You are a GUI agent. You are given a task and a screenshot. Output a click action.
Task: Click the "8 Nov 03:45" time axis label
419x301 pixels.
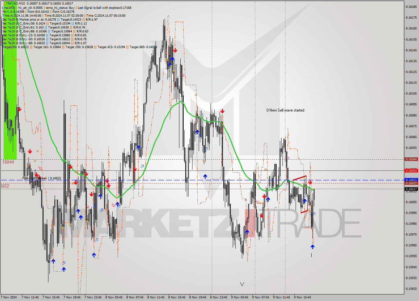click(114, 297)
